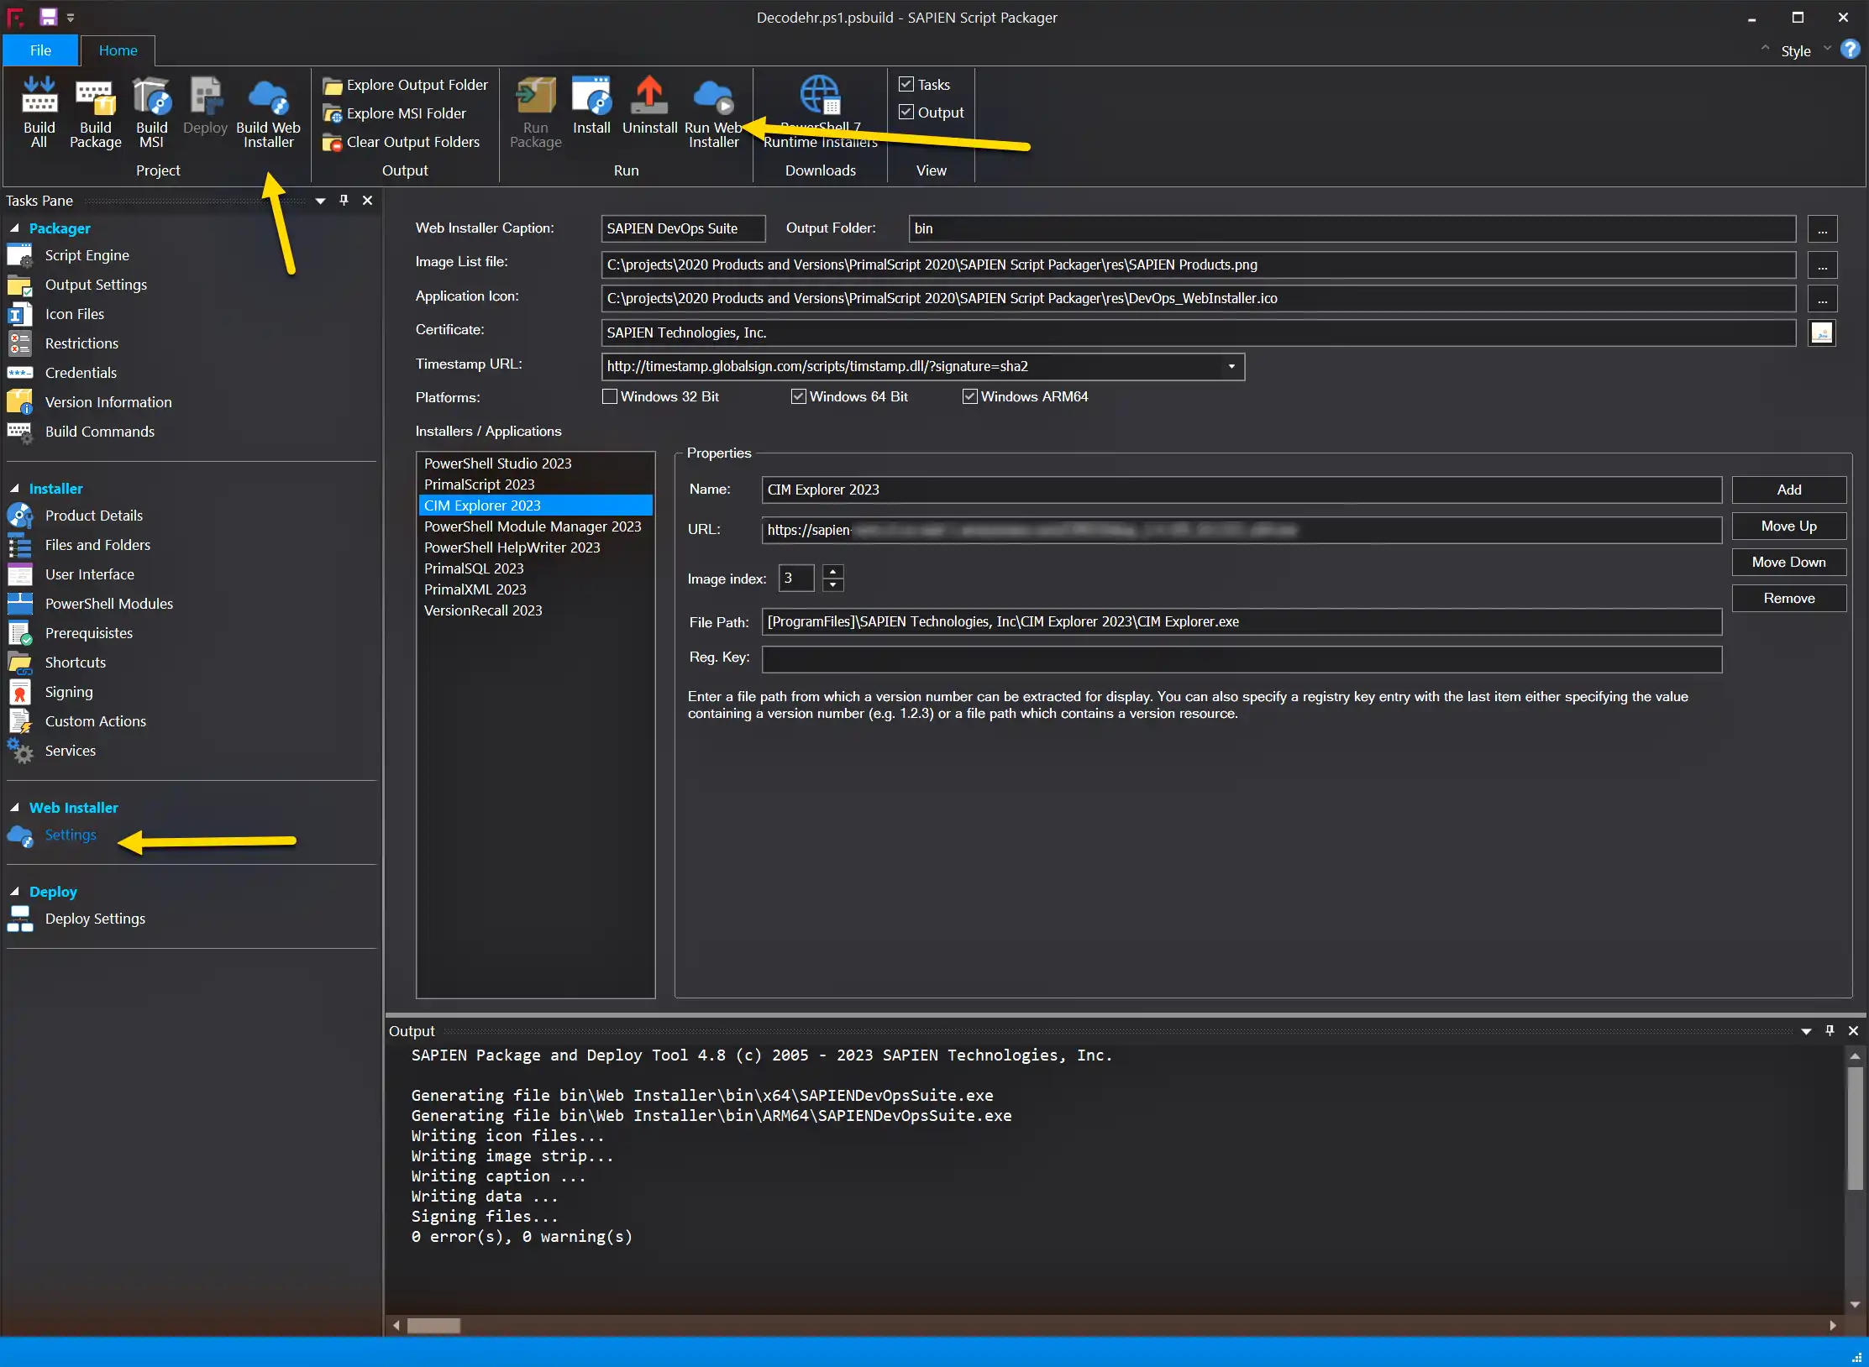The image size is (1869, 1367).
Task: Click the Build All ribbon icon
Action: pos(39,113)
